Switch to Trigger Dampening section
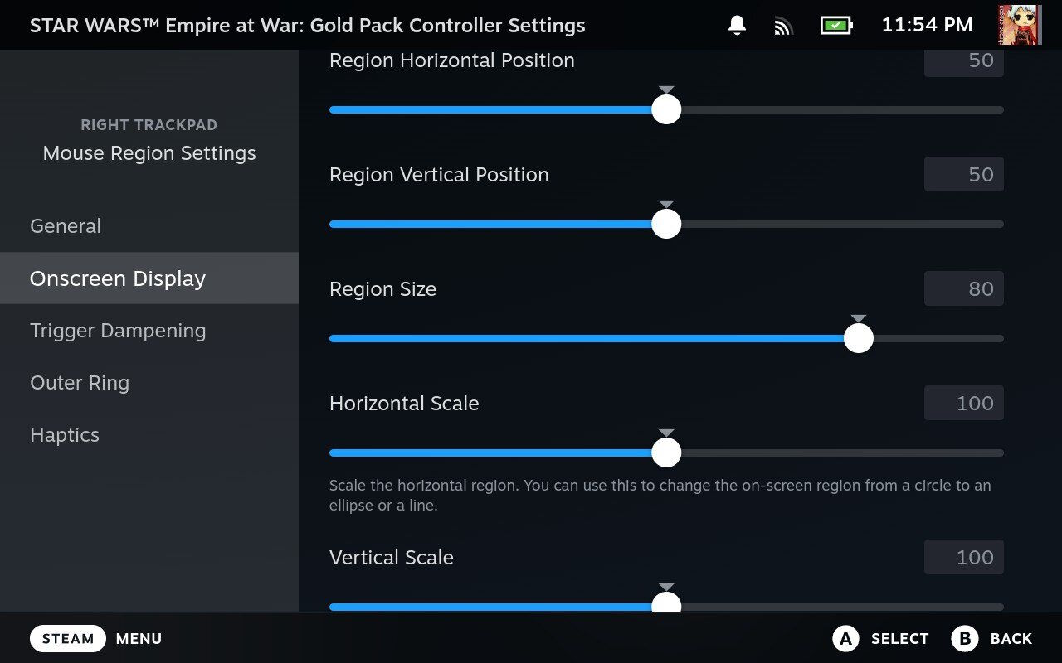Image resolution: width=1062 pixels, height=663 pixels. 118,331
